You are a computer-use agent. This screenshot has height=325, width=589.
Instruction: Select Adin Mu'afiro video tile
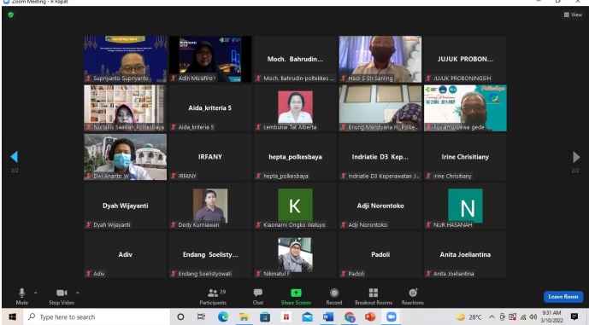pyautogui.click(x=210, y=59)
